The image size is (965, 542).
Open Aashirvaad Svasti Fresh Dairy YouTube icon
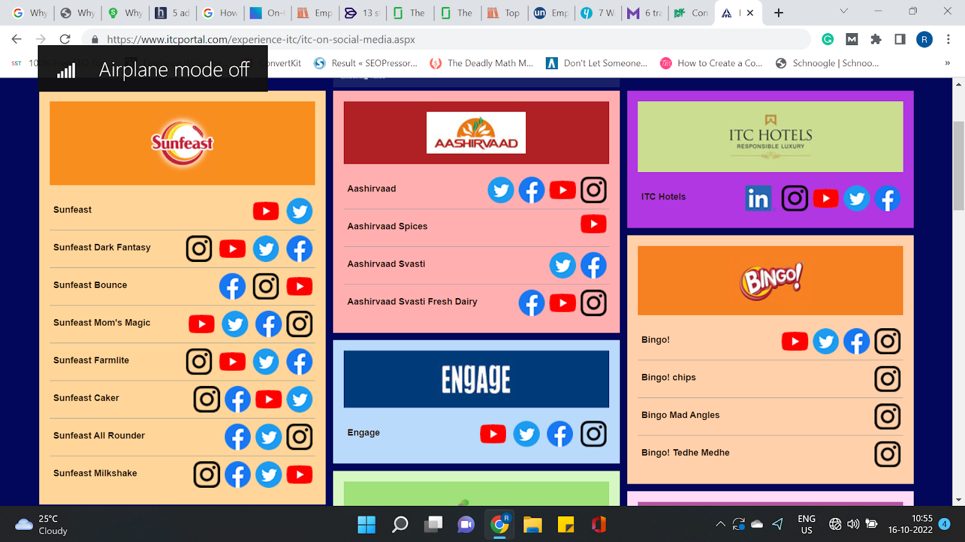tap(563, 303)
